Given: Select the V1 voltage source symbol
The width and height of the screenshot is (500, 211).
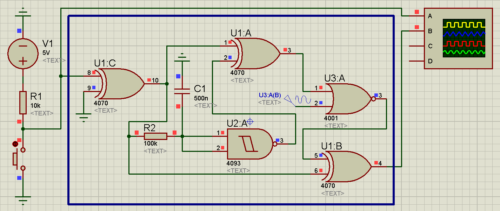Looking at the screenshot, I should tap(23, 54).
